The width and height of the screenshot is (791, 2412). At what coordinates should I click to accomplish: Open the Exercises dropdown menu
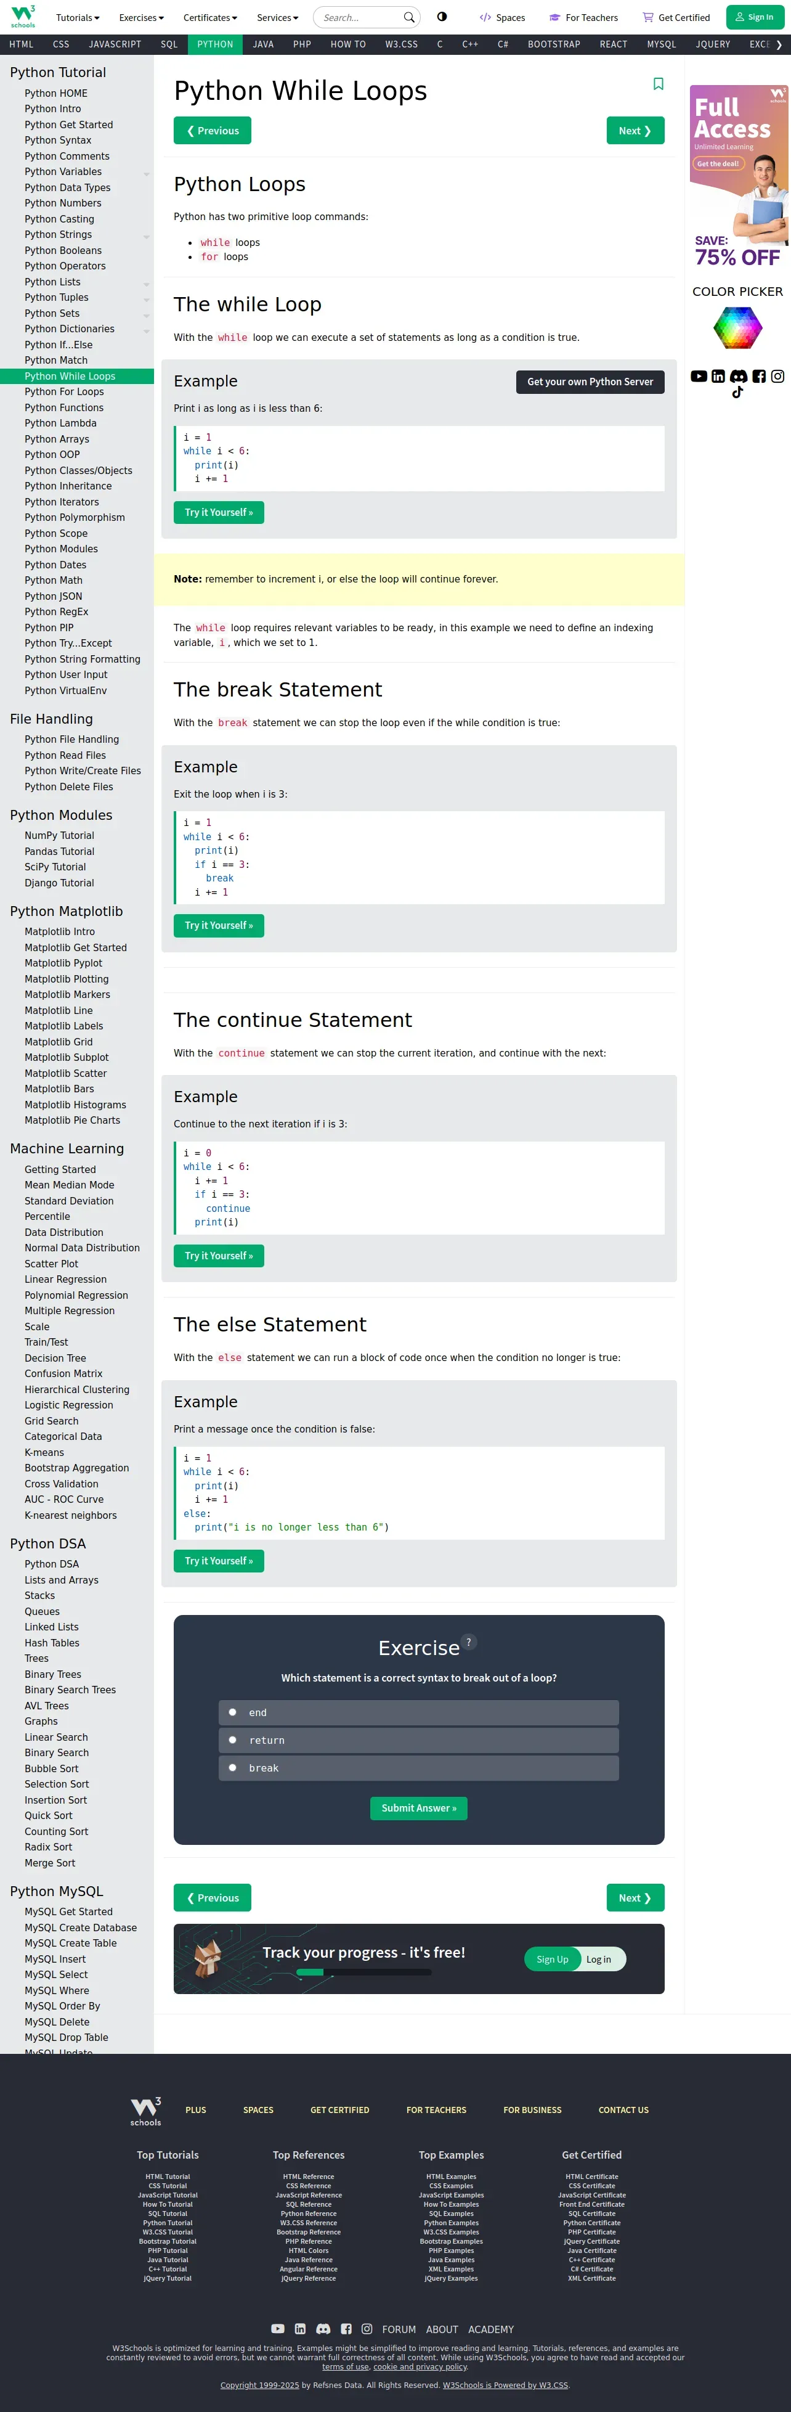click(x=141, y=18)
